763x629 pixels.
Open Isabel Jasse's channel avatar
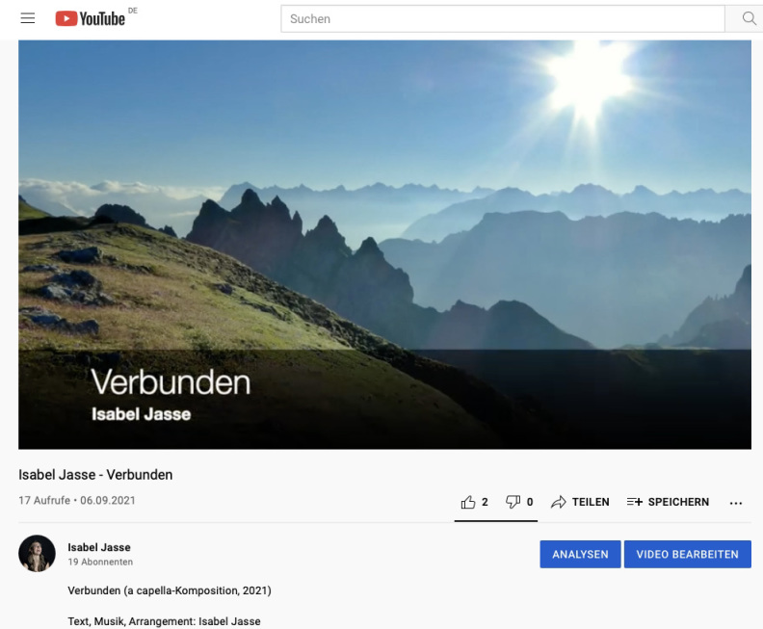click(x=37, y=554)
